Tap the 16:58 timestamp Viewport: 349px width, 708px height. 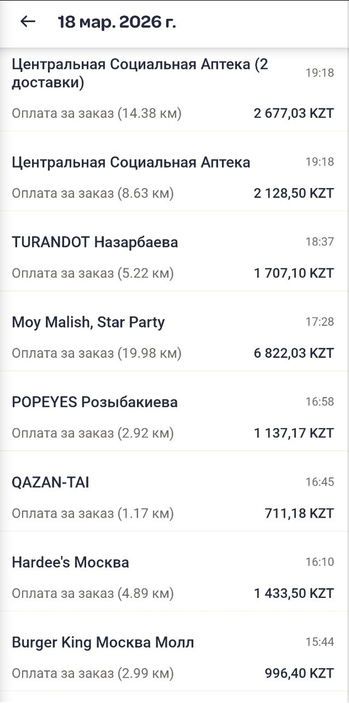pyautogui.click(x=320, y=402)
